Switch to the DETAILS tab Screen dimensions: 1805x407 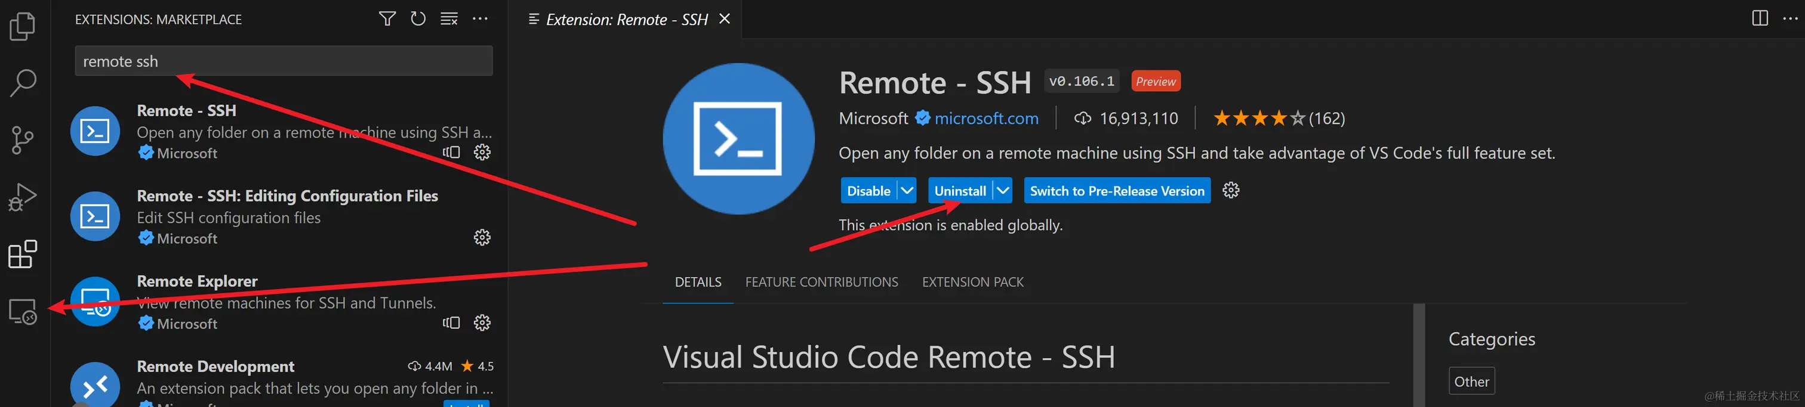(698, 282)
